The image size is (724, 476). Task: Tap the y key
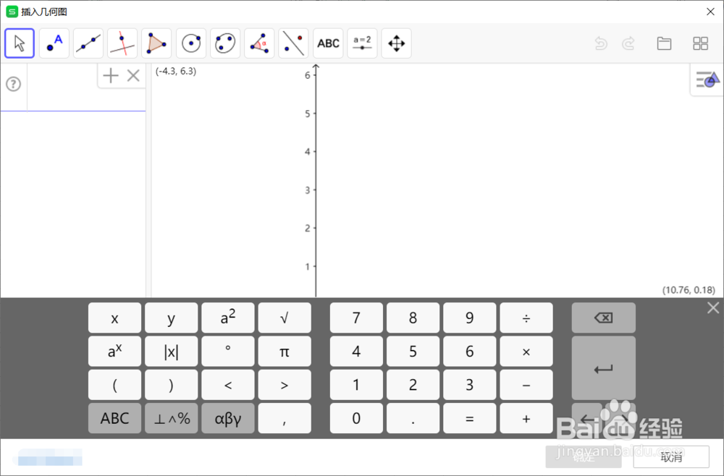[x=172, y=318]
